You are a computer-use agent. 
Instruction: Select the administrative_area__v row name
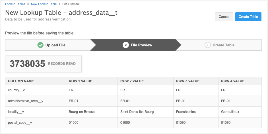pos(26,101)
